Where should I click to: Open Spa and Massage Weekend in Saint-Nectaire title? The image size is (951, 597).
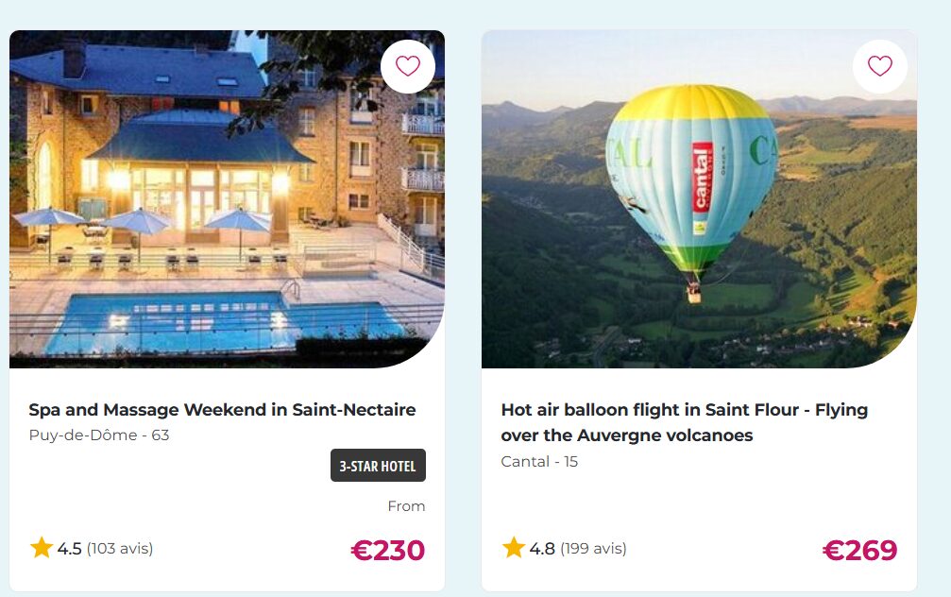(x=222, y=410)
